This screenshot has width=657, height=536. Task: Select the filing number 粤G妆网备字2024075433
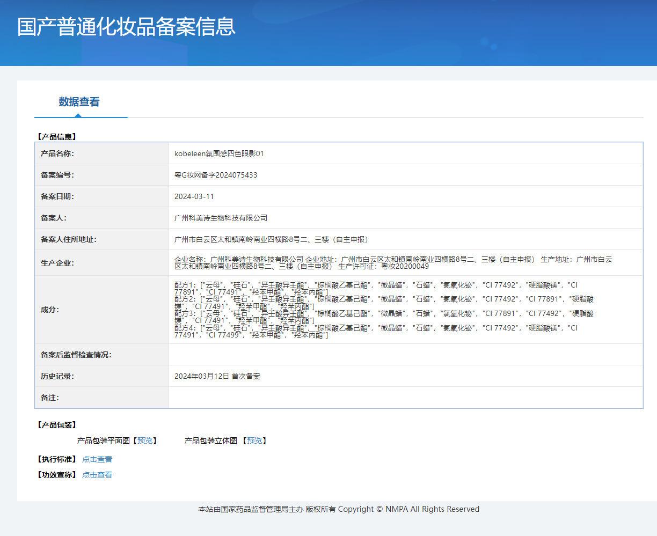click(216, 175)
